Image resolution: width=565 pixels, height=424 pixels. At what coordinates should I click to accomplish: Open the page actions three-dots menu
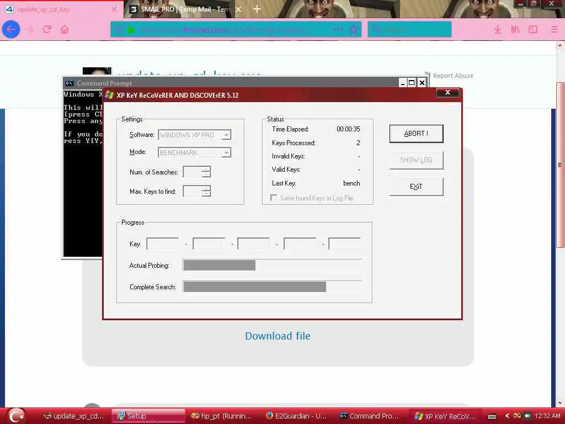338,29
